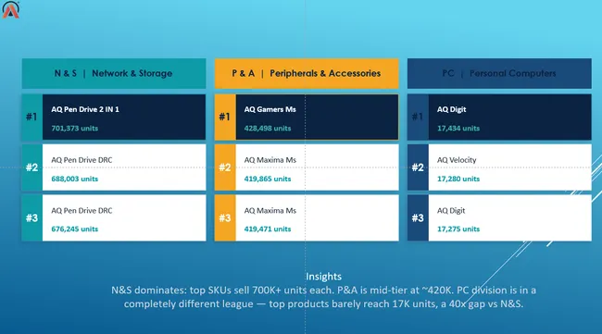Click the #1 rank badge beside AQ Pen Drive 2 IN 1
602x334 pixels.
pyautogui.click(x=31, y=117)
